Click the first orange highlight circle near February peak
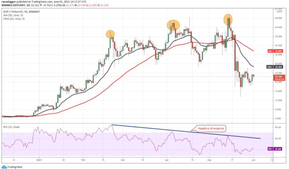Image resolution: width=289 pixels, height=169 pixels. click(x=110, y=34)
